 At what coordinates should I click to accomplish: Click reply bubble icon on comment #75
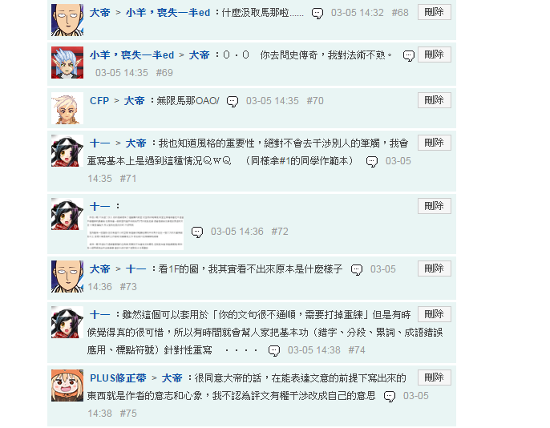tap(390, 397)
